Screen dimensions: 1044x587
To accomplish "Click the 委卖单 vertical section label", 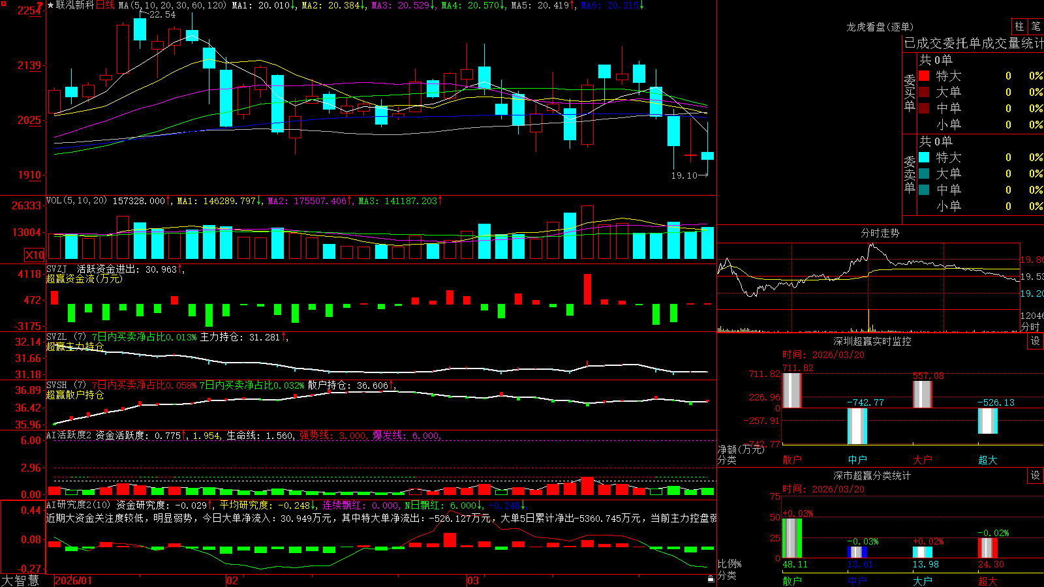I will pos(910,175).
